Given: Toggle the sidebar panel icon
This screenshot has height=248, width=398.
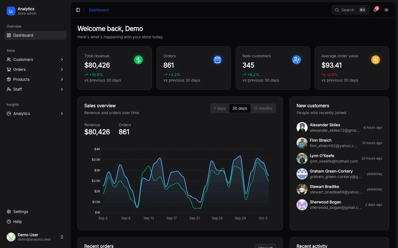Looking at the screenshot, I should click(x=78, y=10).
